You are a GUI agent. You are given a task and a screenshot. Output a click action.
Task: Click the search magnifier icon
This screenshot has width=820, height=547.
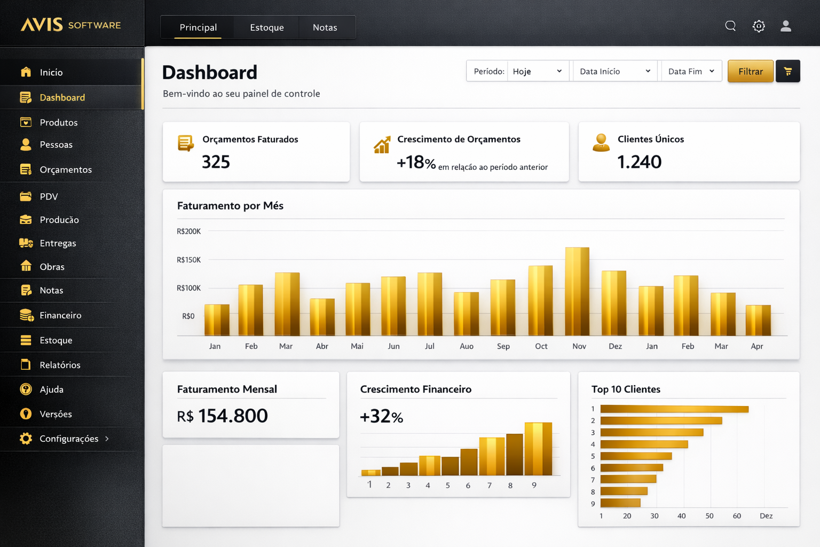tap(730, 26)
